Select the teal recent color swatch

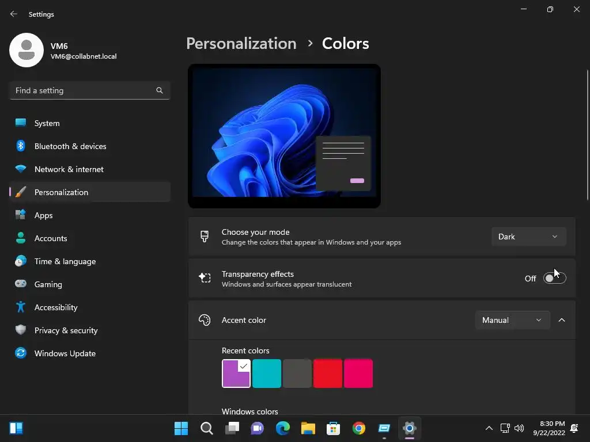(x=266, y=373)
